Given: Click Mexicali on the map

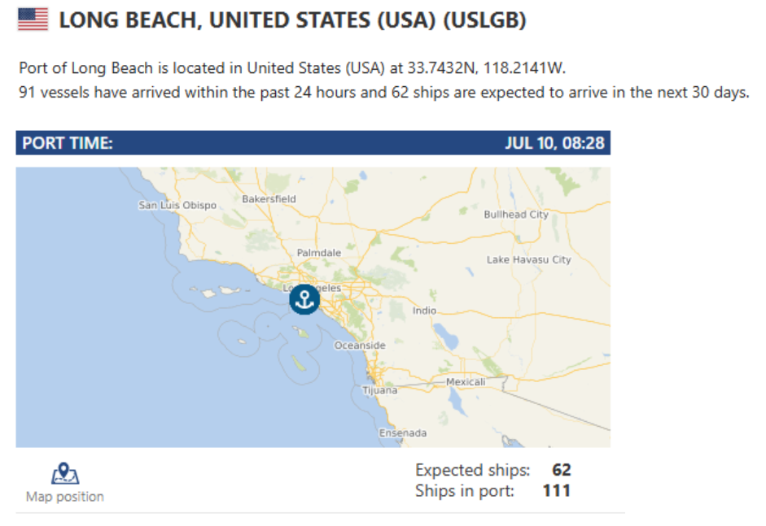Looking at the screenshot, I should [x=466, y=381].
